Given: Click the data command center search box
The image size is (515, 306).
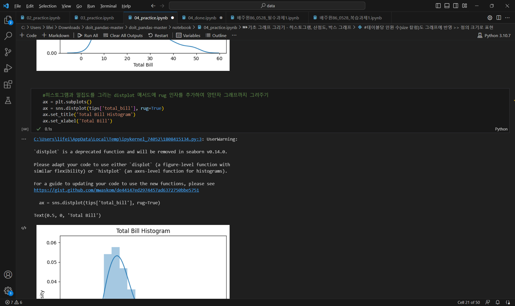Looking at the screenshot, I should (x=267, y=6).
